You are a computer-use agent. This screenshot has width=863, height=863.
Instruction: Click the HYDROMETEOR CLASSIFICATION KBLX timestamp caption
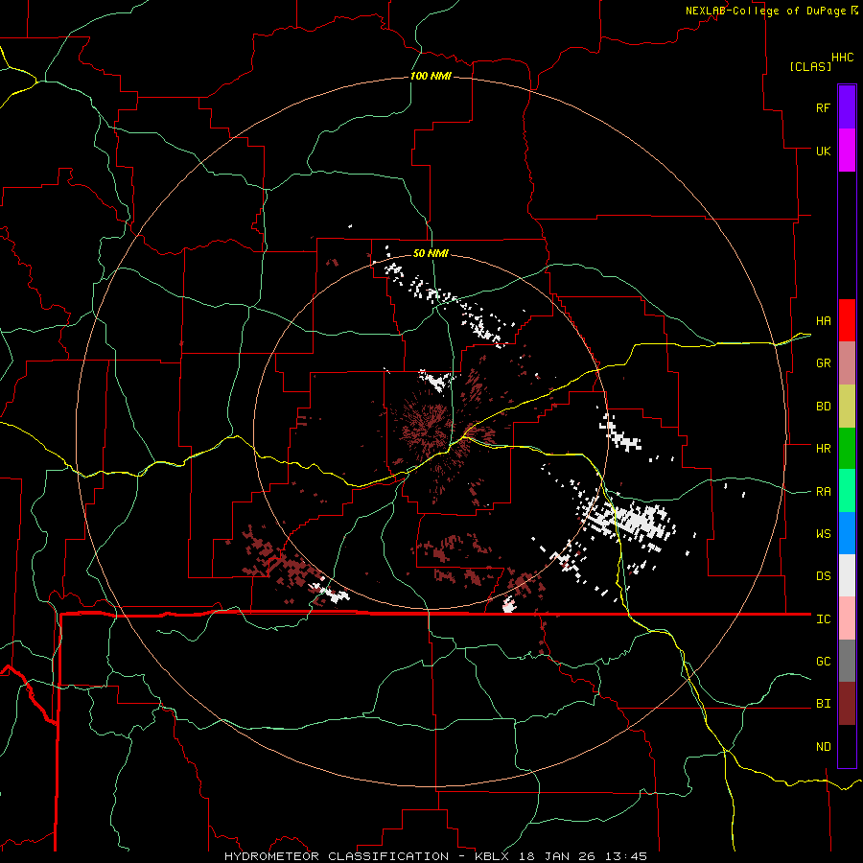(x=435, y=856)
